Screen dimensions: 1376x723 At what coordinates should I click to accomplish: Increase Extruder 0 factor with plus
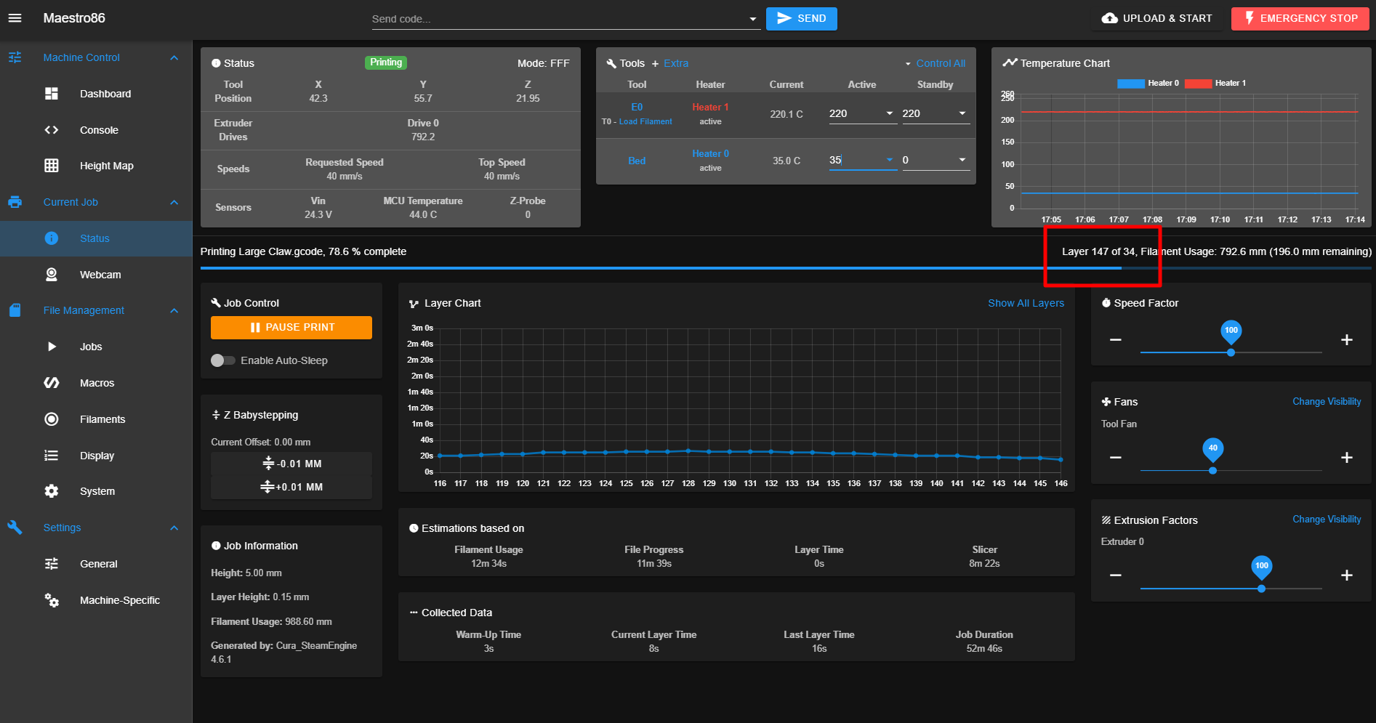coord(1347,575)
